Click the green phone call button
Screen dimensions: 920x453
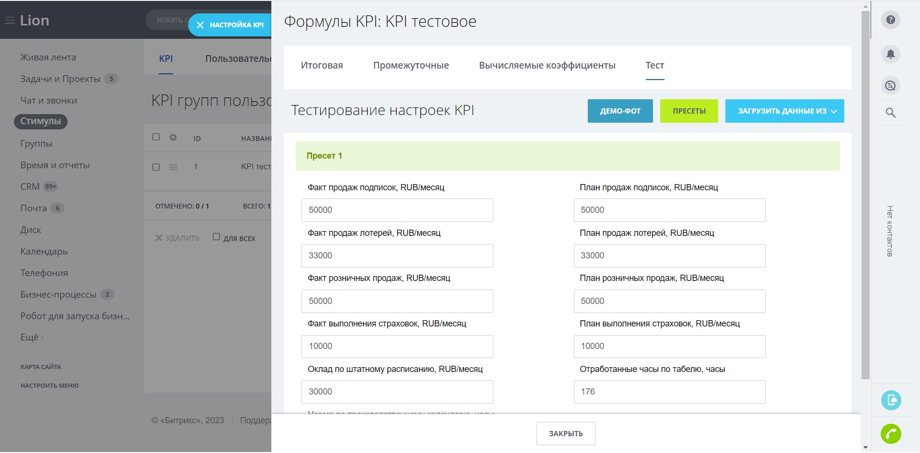(x=890, y=434)
